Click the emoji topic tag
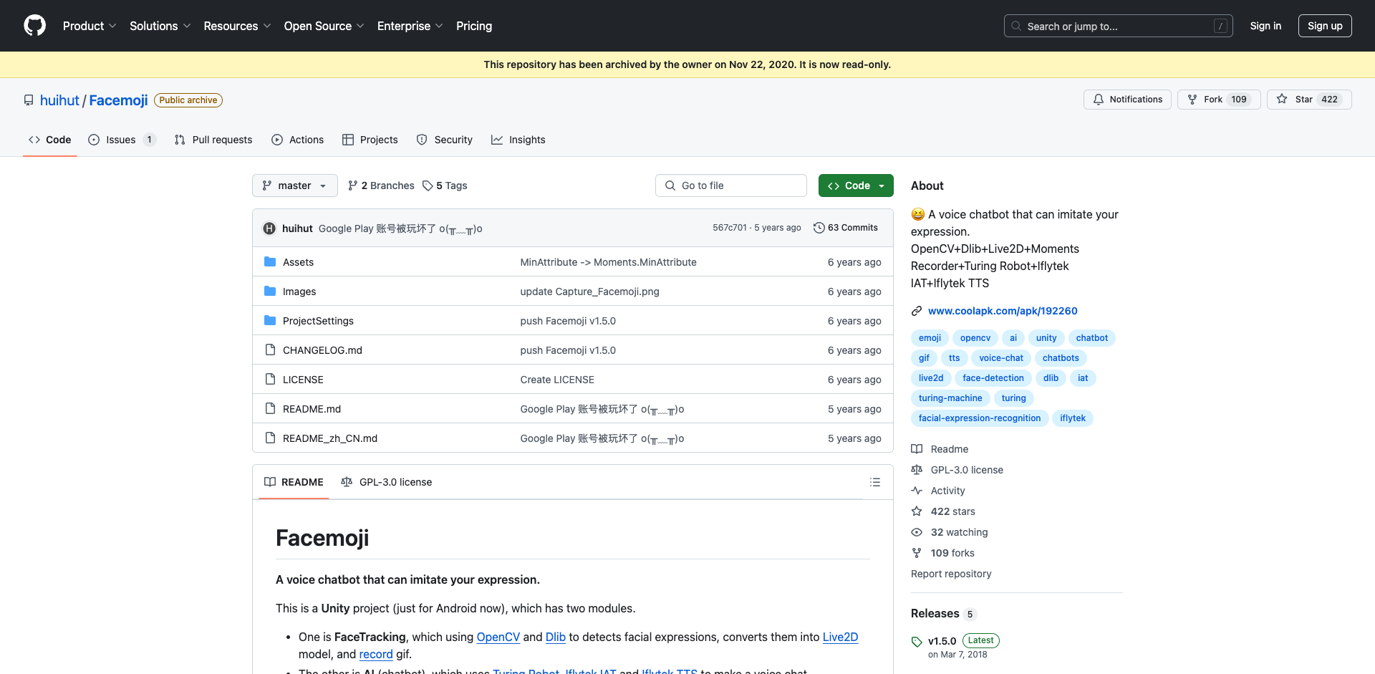Viewport: 1375px width, 674px height. [x=930, y=338]
